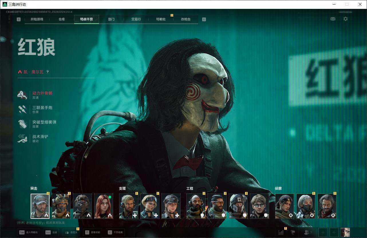Click the question mark beside 凯·席尔瓦
This screenshot has width=367, height=238.
[x=48, y=72]
